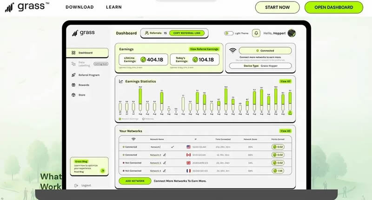
Task: Click the ADD NETWORK button
Action: (x=135, y=181)
